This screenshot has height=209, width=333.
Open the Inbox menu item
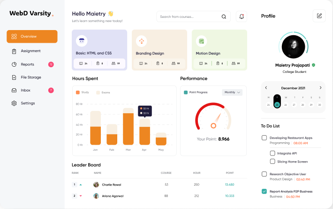point(32,90)
